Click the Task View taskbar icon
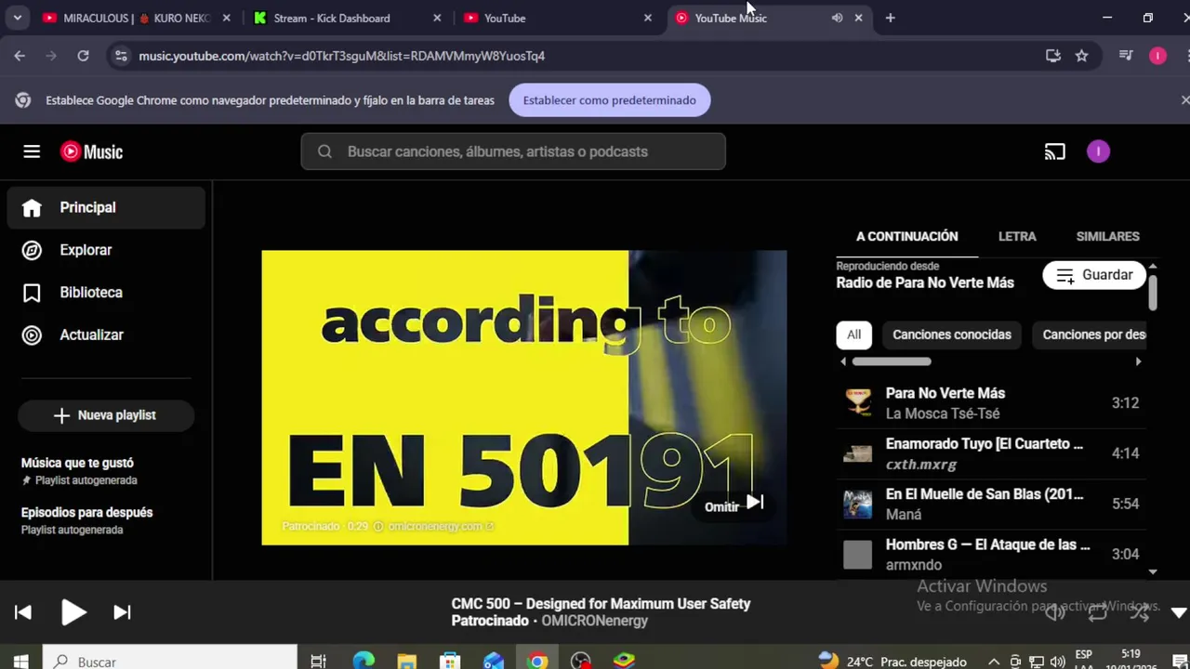 click(318, 662)
